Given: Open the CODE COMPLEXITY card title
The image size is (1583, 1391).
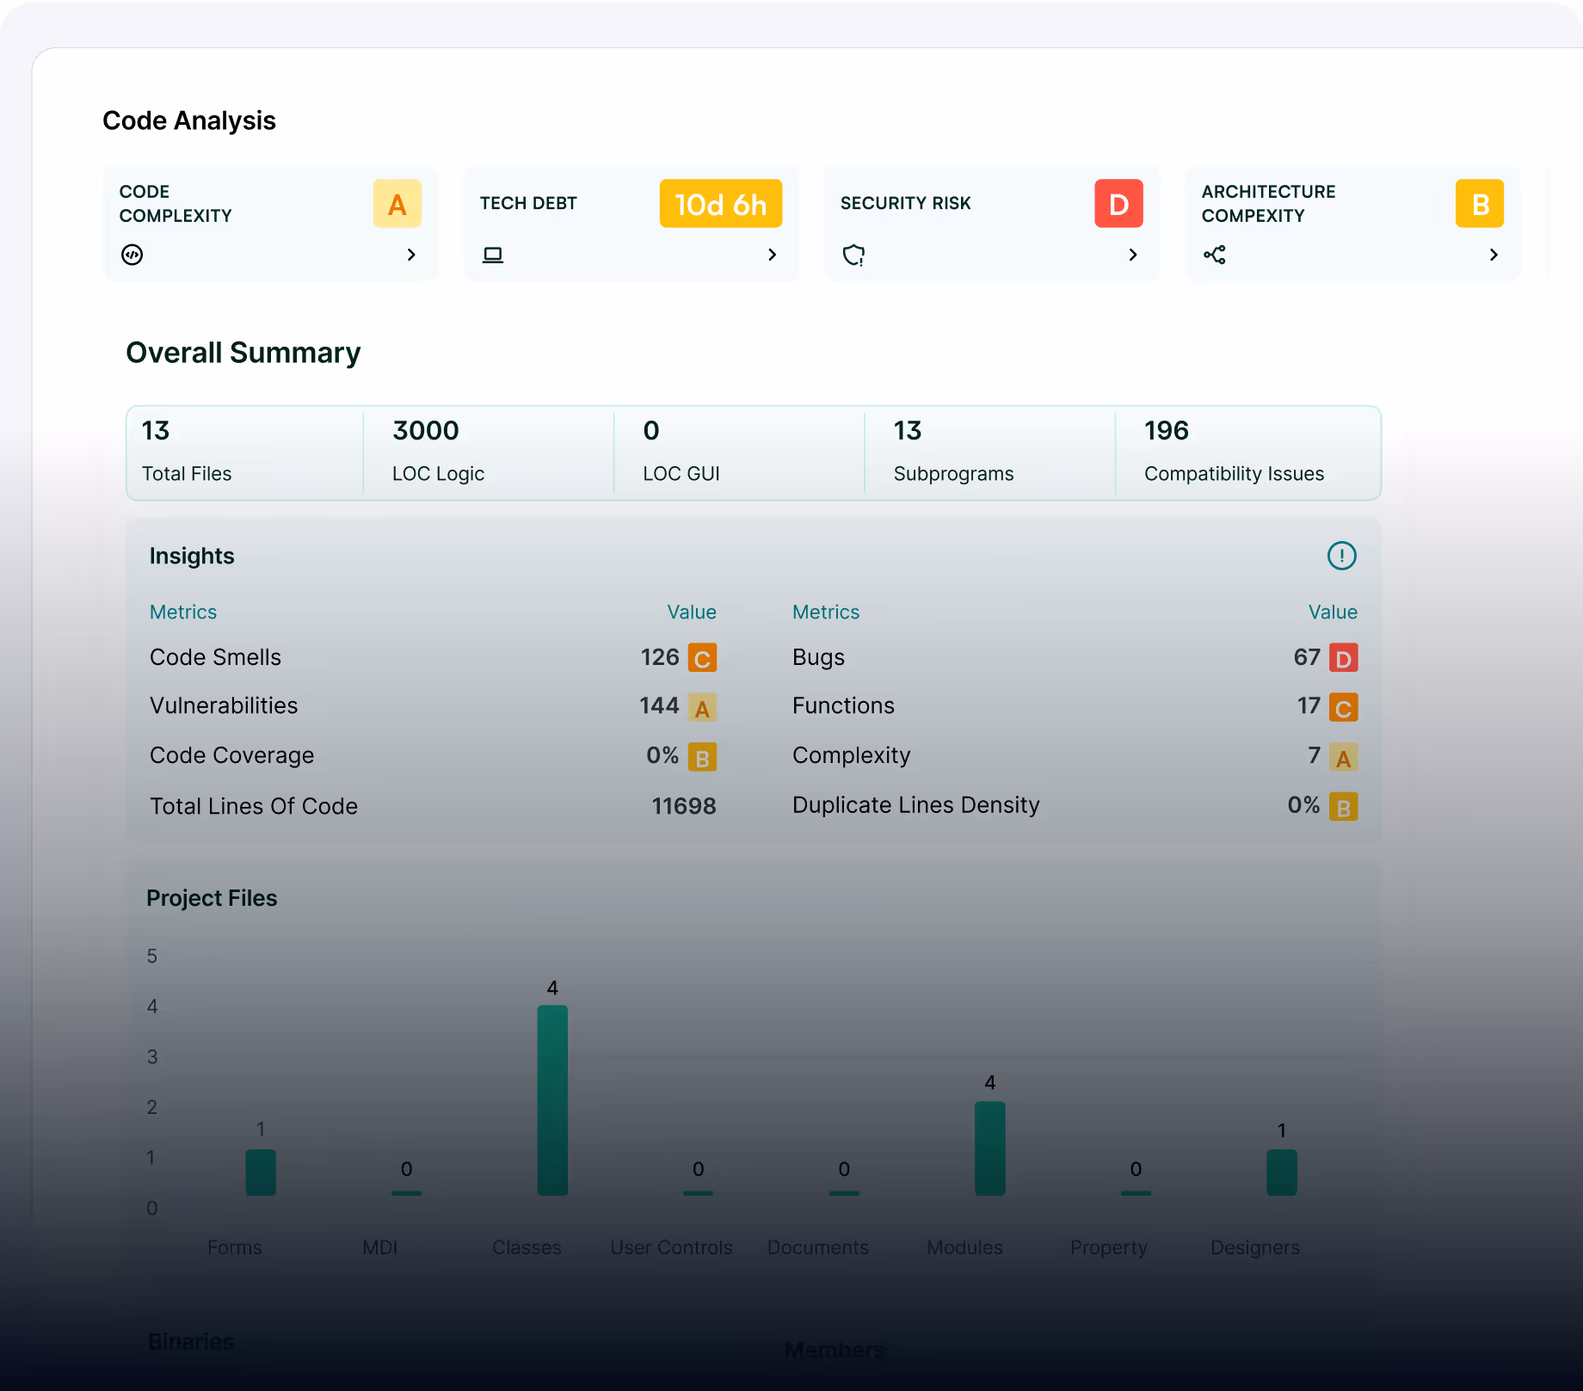Looking at the screenshot, I should 176,204.
